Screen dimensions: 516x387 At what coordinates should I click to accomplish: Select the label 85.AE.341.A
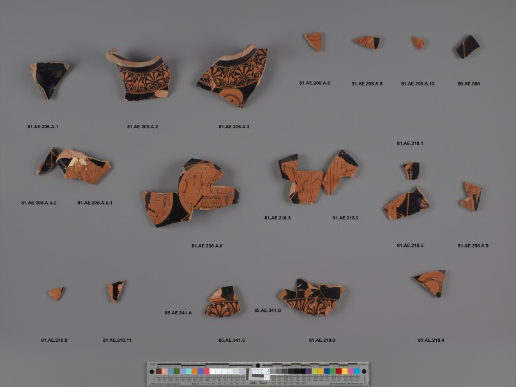click(x=178, y=313)
